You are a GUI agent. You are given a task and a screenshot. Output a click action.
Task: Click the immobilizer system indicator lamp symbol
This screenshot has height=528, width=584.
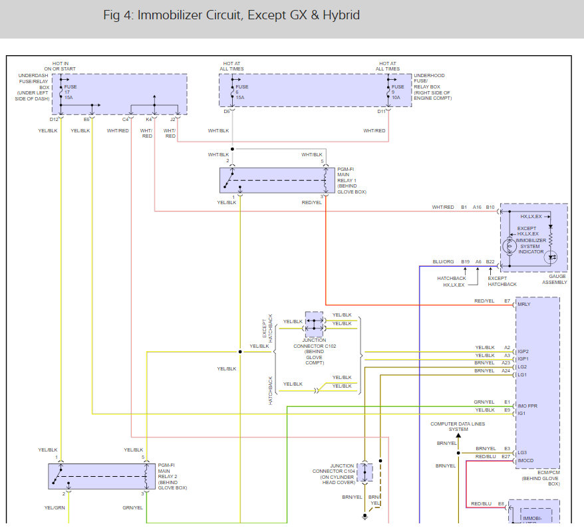[x=510, y=247]
